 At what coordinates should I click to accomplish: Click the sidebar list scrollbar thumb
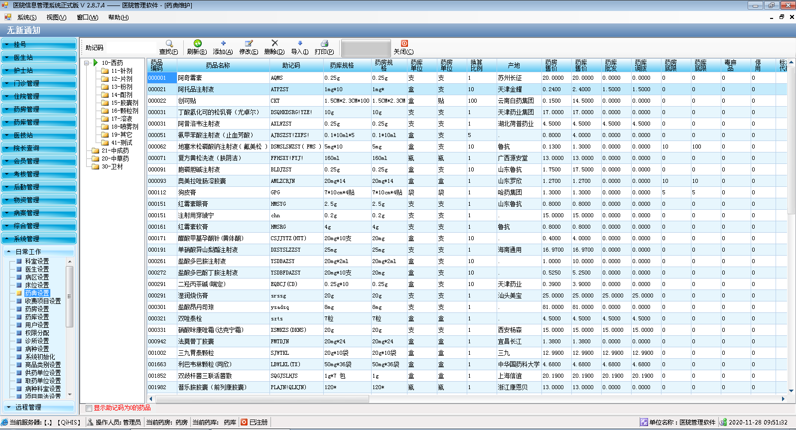pyautogui.click(x=69, y=296)
